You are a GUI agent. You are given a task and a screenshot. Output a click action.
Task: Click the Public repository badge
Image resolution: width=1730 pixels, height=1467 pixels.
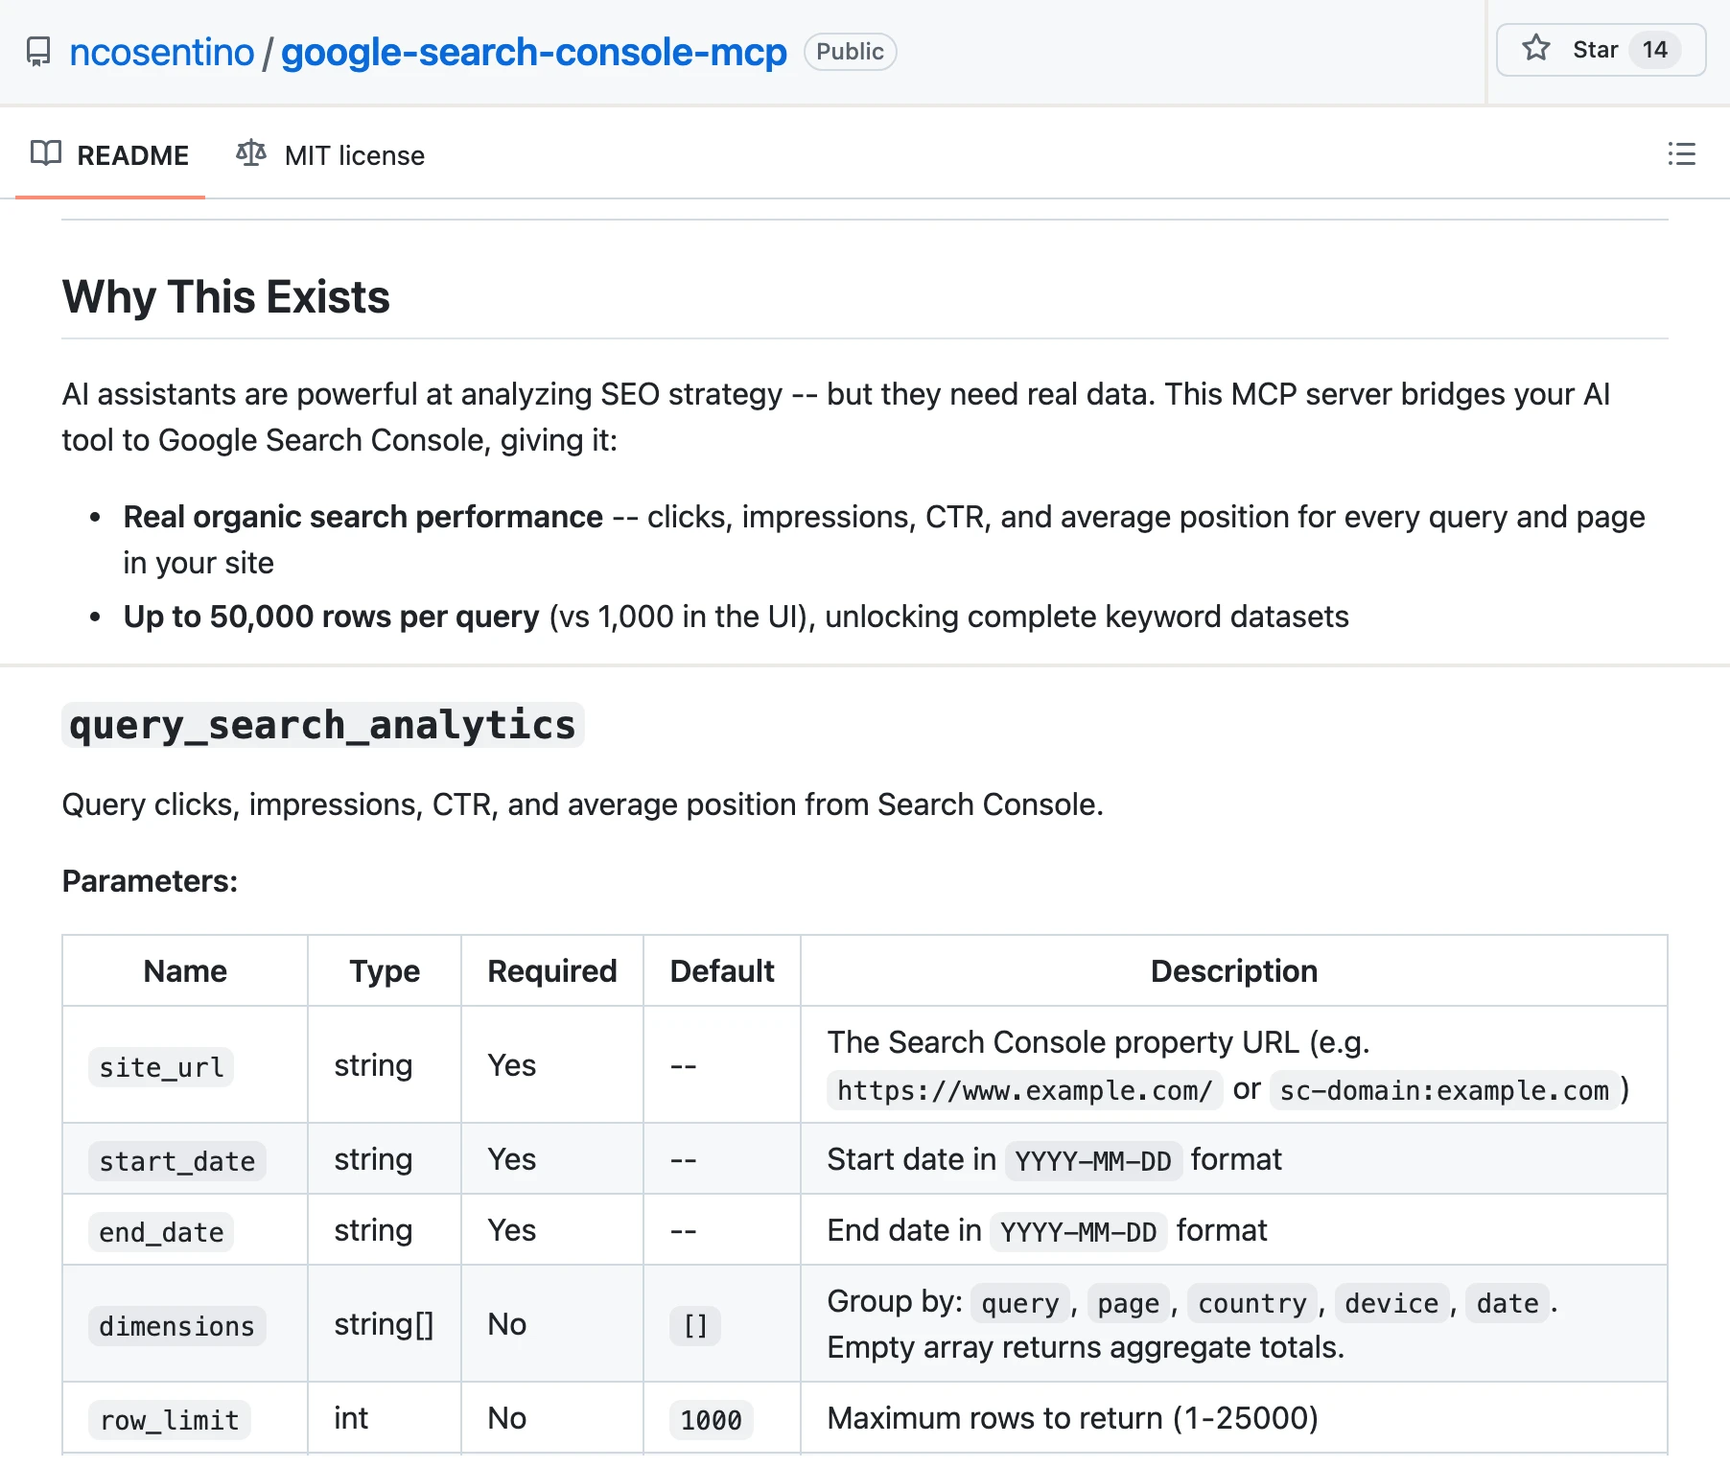pos(851,52)
